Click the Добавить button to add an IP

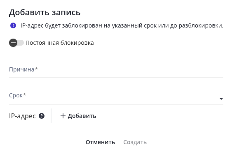pos(78,116)
